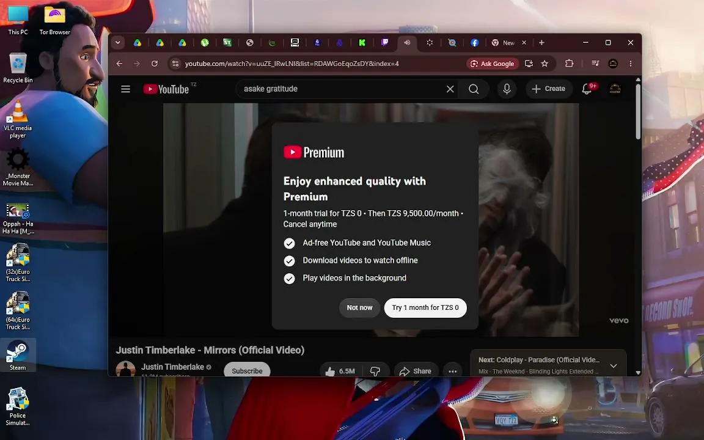
Task: Close the 'New' tab
Action: click(x=524, y=43)
